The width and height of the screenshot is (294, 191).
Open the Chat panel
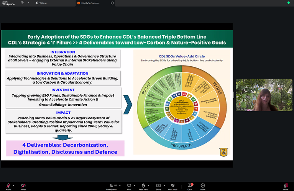pyautogui.click(x=129, y=187)
